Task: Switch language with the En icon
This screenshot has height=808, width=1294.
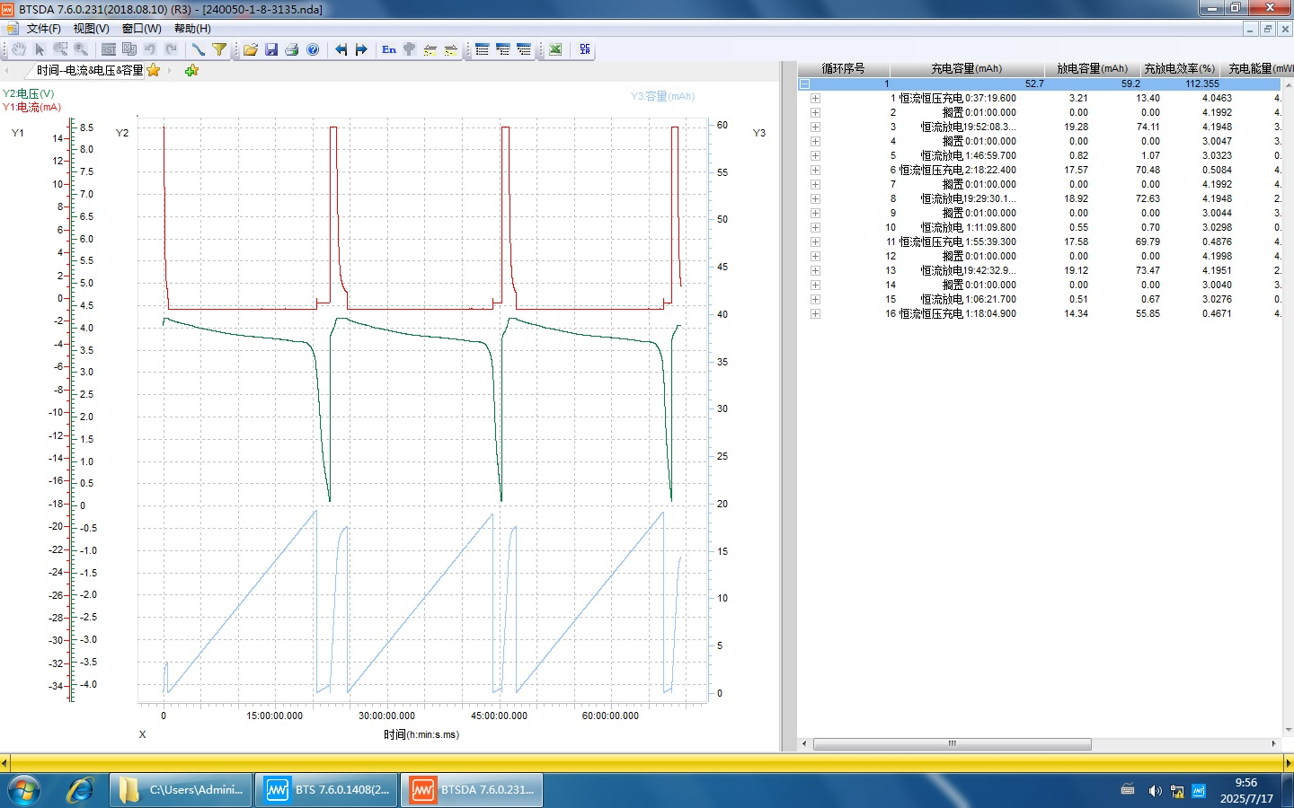Action: pos(389,49)
